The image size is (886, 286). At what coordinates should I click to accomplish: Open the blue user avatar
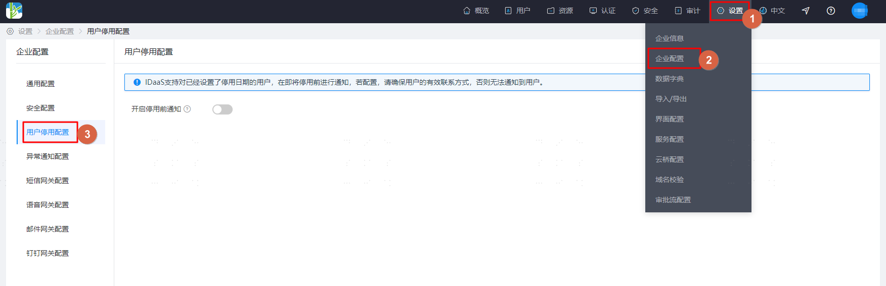pos(860,11)
